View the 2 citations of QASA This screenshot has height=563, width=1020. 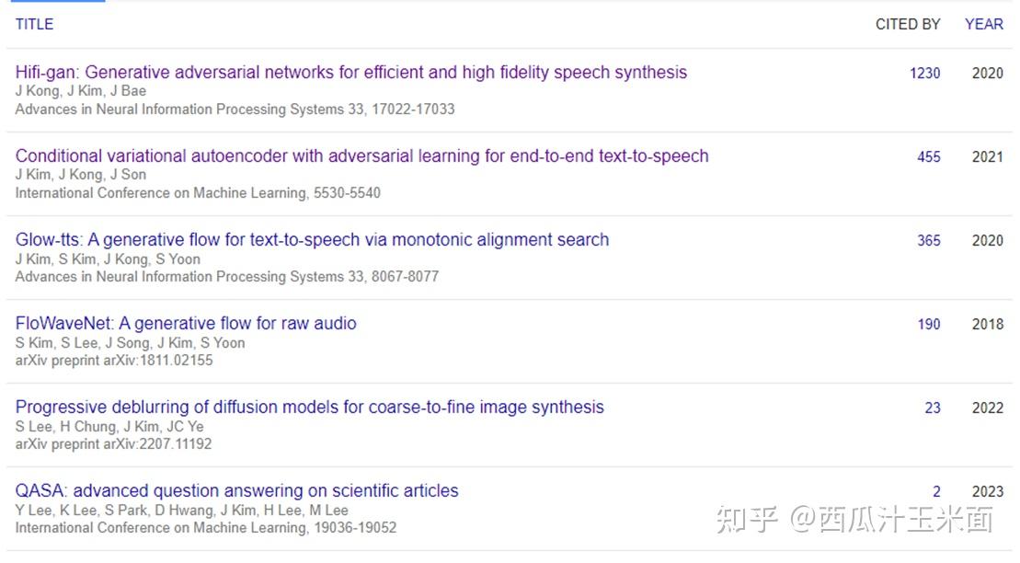(935, 491)
